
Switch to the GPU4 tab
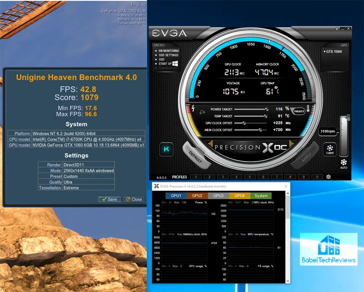[x=240, y=196]
